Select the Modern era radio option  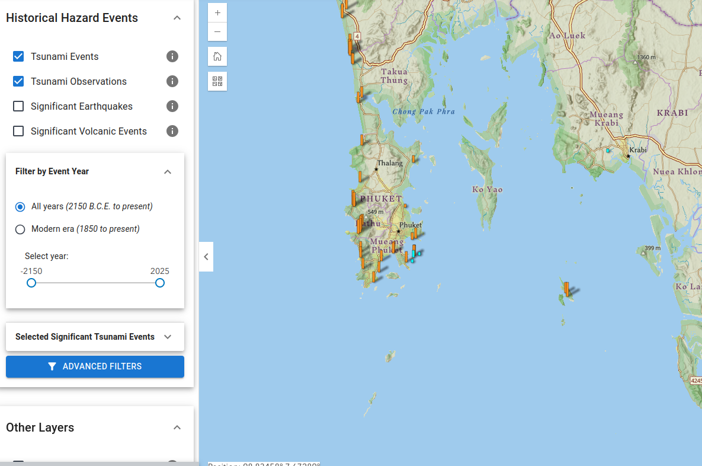point(20,229)
